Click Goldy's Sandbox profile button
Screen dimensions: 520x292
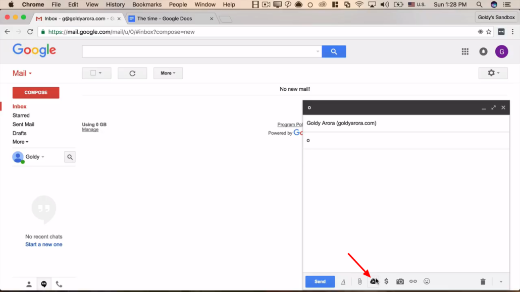[496, 17]
